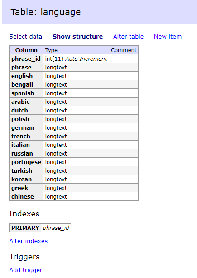197x278 pixels.
Task: Click the PRIMARY index label
Action: click(x=25, y=228)
